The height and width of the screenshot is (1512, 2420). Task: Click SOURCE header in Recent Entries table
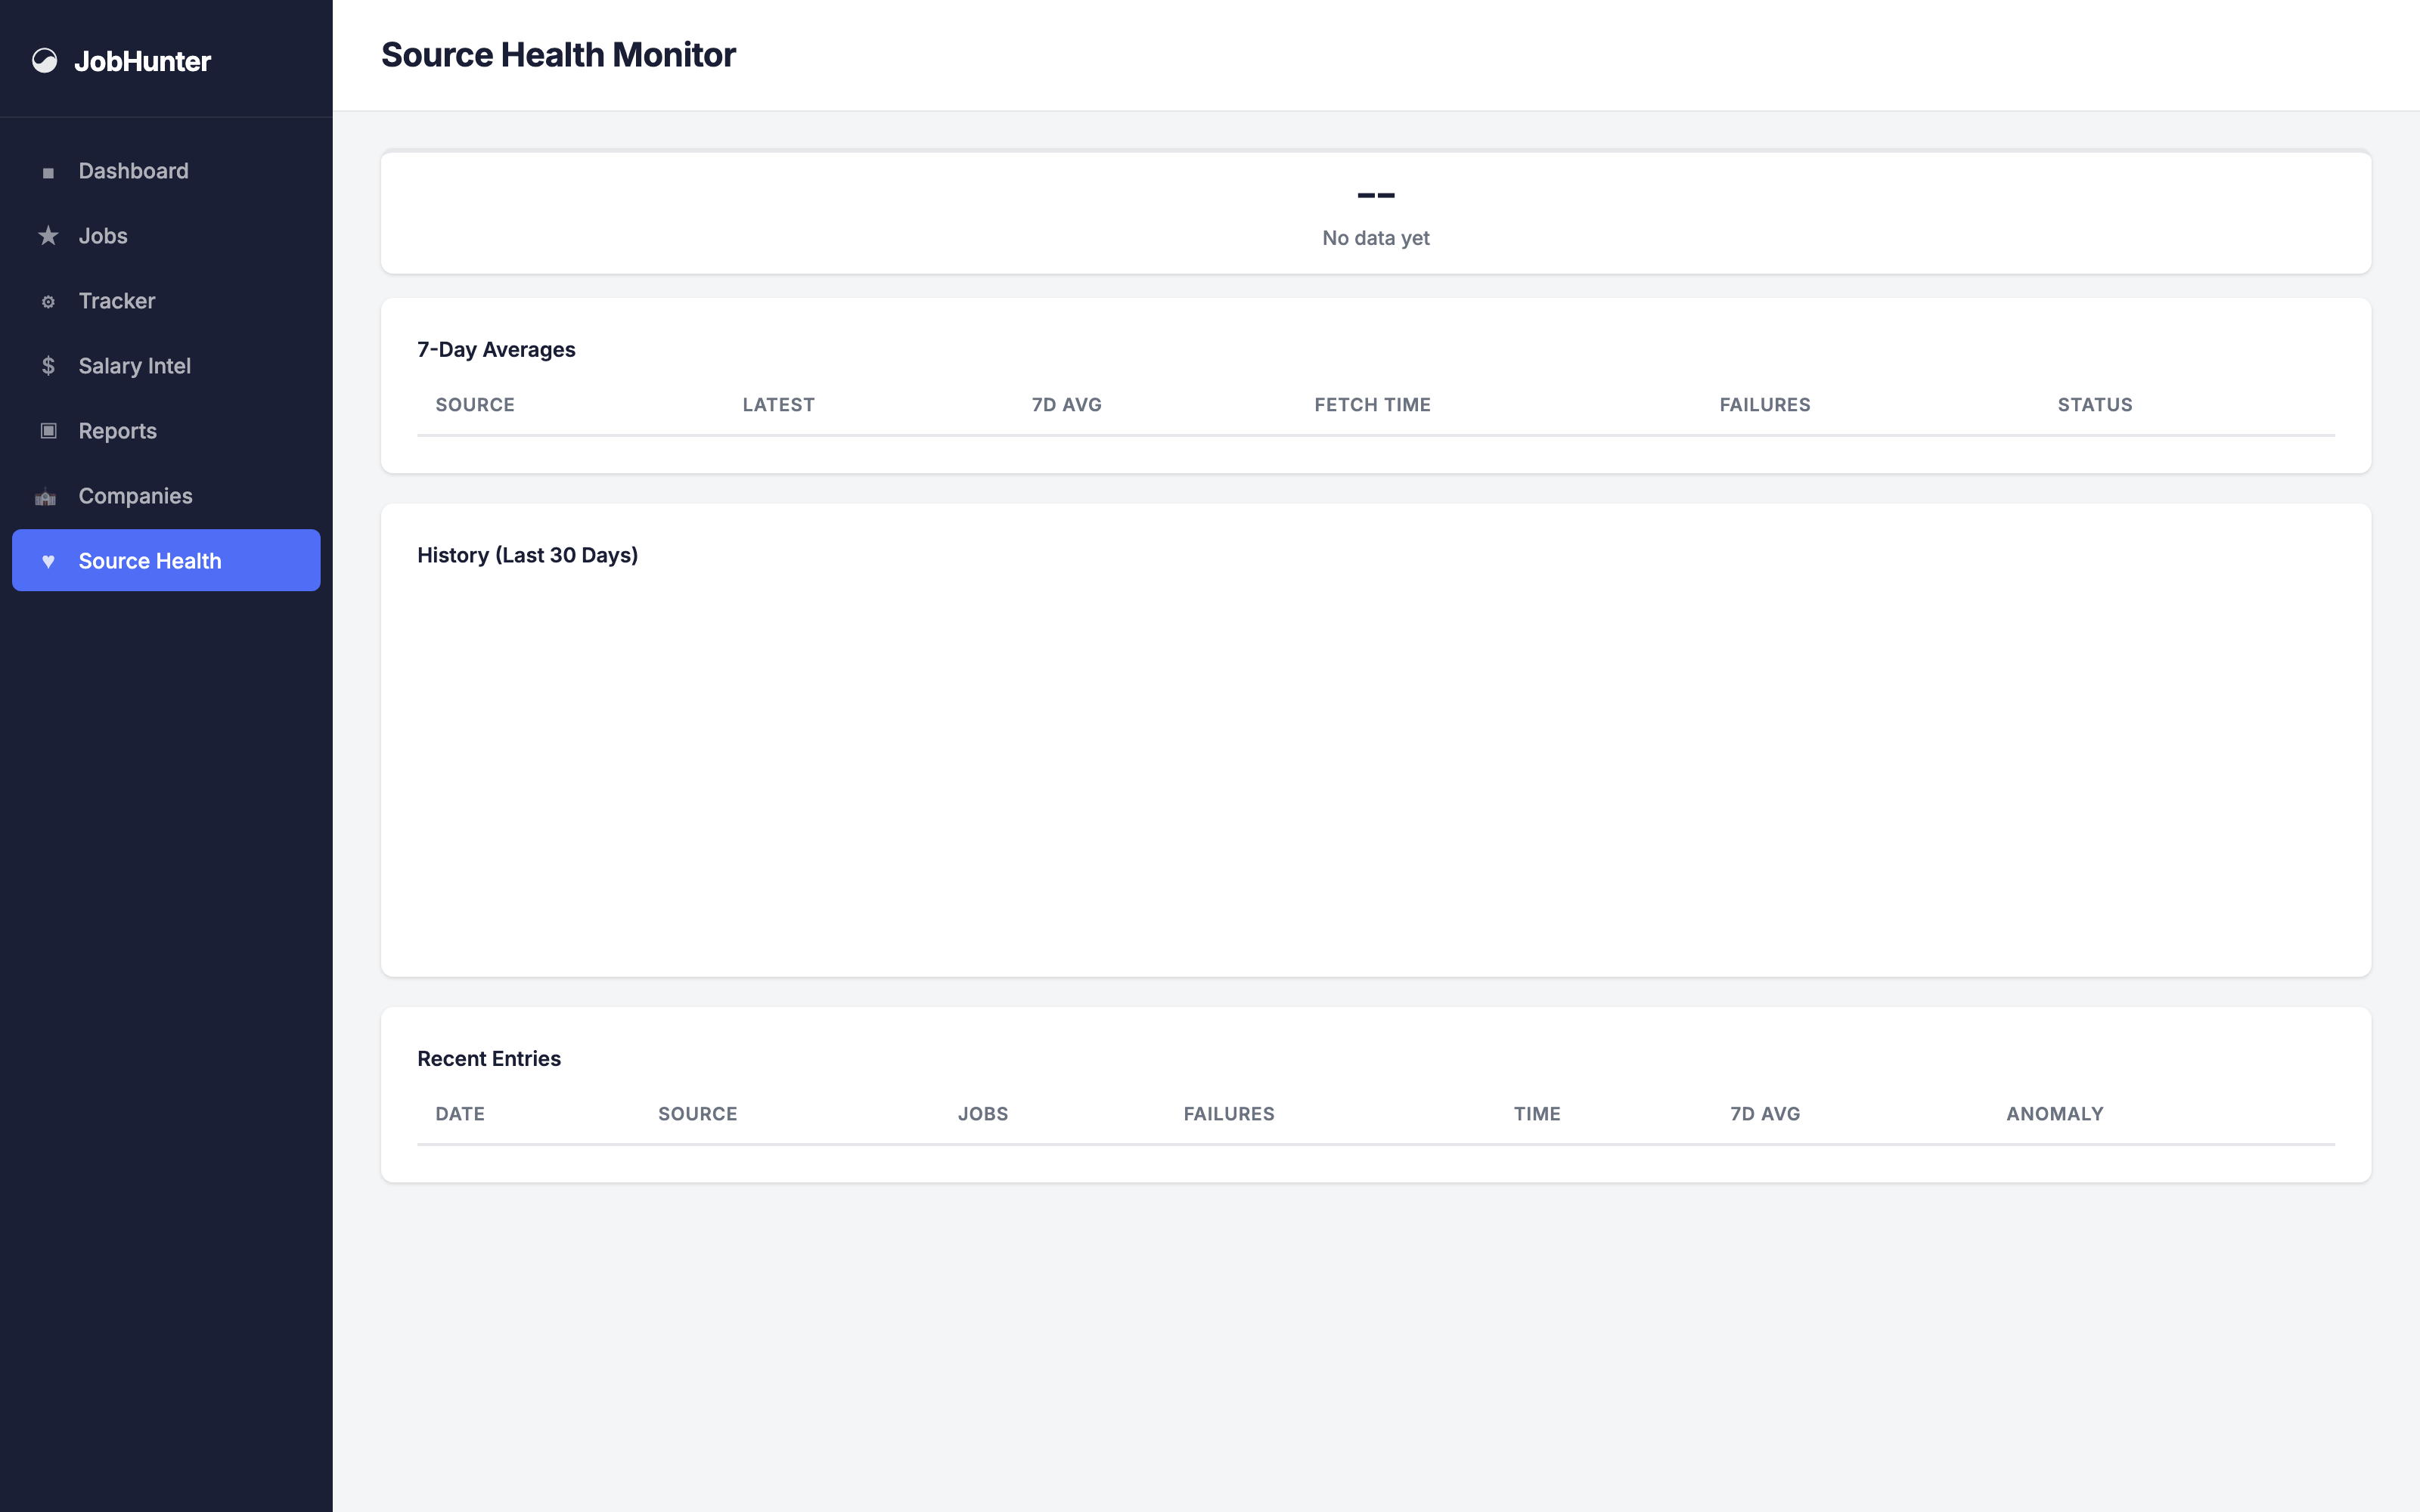[x=697, y=1114]
